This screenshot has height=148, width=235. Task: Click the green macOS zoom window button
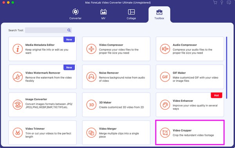tap(13, 2)
